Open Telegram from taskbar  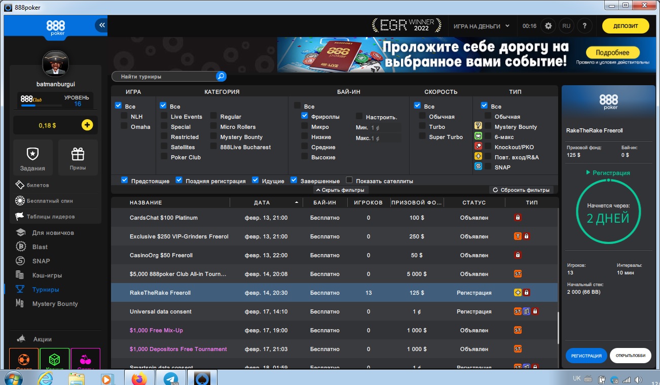tap(170, 378)
